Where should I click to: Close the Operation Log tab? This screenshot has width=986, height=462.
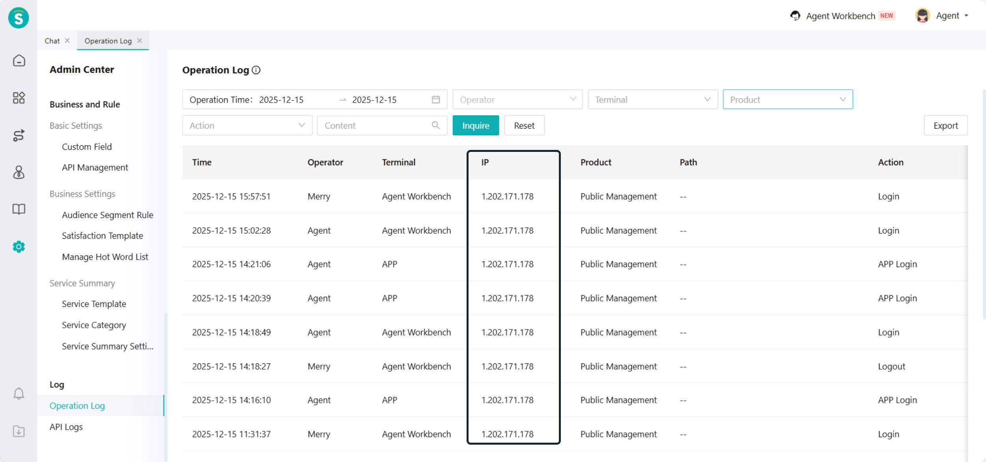click(x=140, y=41)
